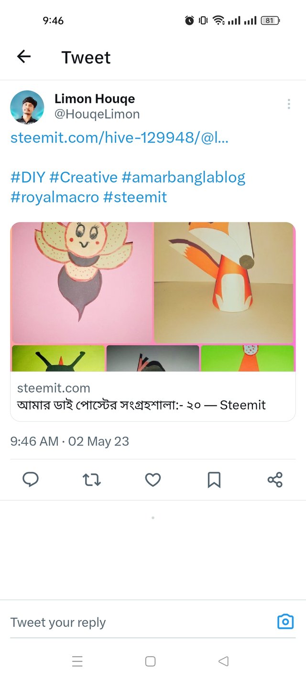Open the flower craft link preview image
Image resolution: width=306 pixels, height=680 pixels.
click(x=81, y=282)
